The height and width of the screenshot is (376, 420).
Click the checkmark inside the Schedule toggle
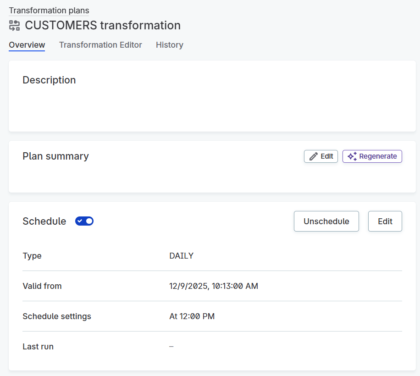click(x=81, y=221)
